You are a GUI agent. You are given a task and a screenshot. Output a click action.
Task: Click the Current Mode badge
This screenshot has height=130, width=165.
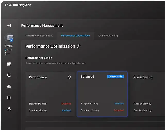coord(115,77)
